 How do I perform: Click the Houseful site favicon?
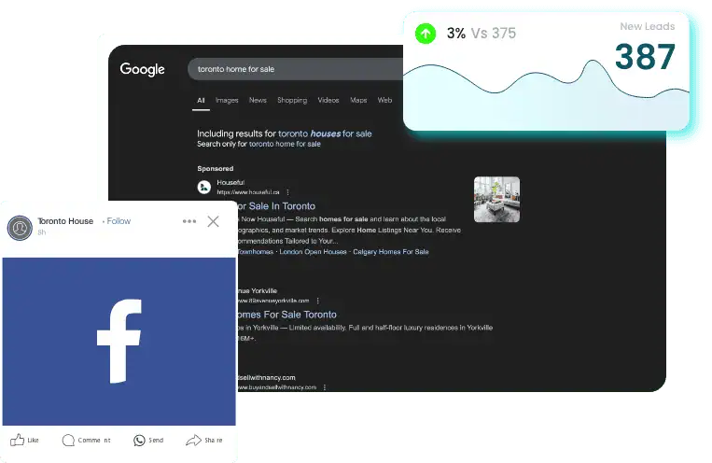pos(203,187)
